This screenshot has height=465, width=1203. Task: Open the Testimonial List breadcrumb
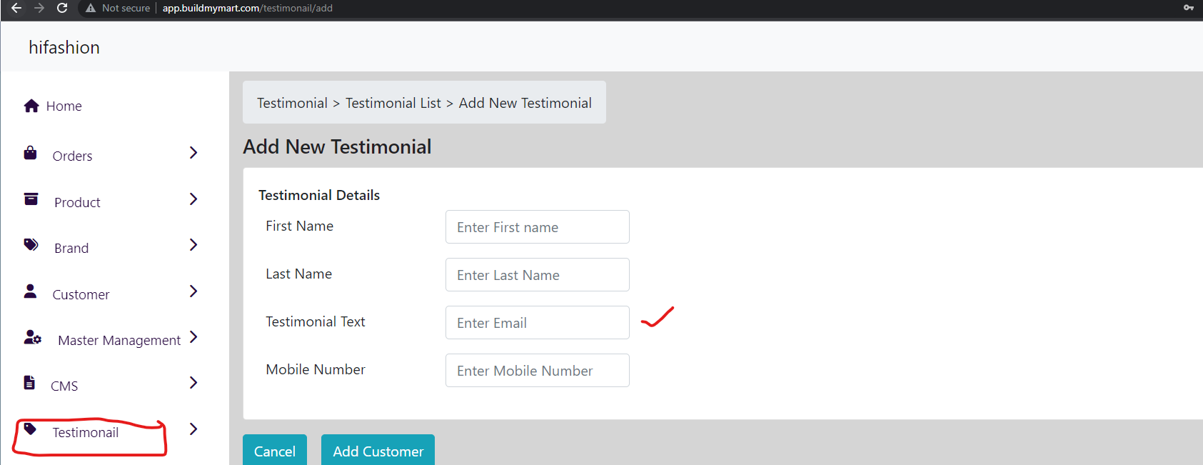tap(393, 103)
